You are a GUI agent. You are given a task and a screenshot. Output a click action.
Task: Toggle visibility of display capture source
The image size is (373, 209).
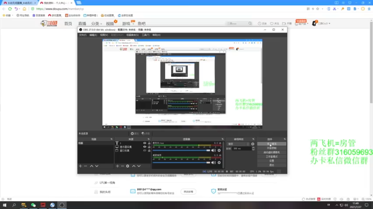click(145, 147)
